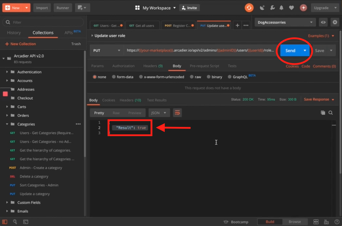Expand the Authentication folder

coord(7,72)
